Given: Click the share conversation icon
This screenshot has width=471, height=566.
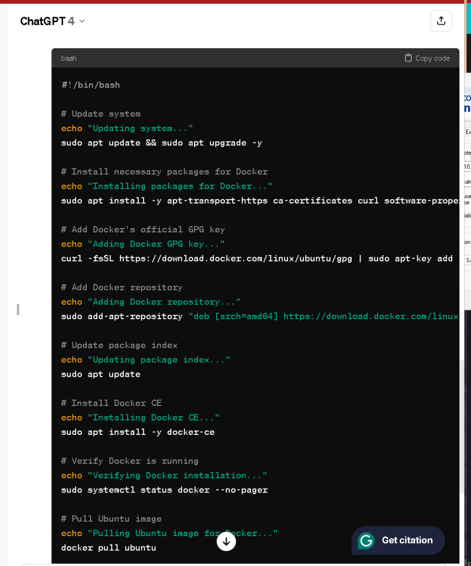Looking at the screenshot, I should (x=441, y=21).
